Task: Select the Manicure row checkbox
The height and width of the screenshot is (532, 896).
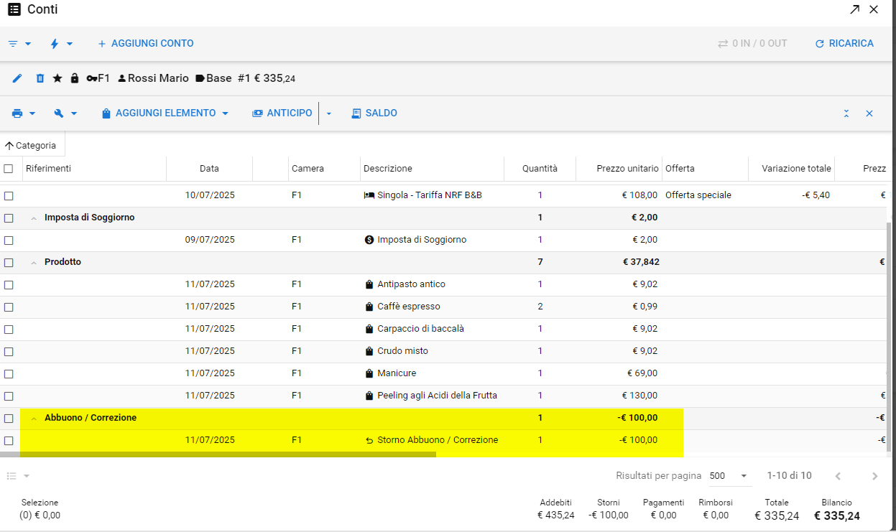Action: 9,373
